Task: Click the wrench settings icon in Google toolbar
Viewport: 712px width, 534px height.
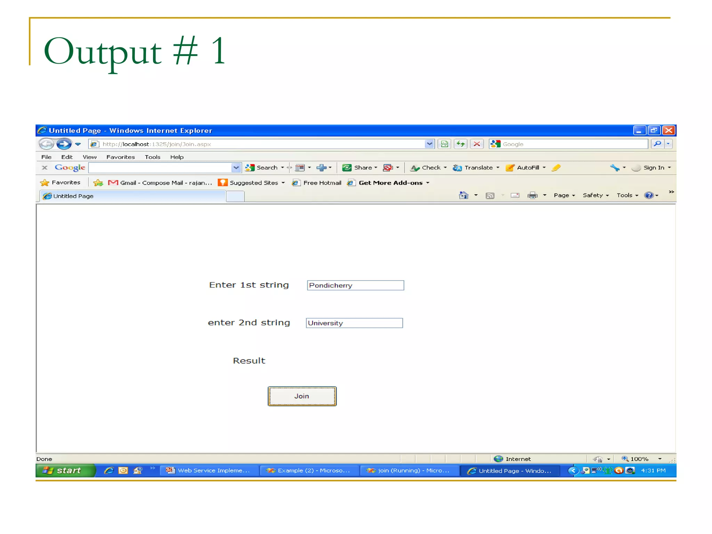Action: coord(615,168)
